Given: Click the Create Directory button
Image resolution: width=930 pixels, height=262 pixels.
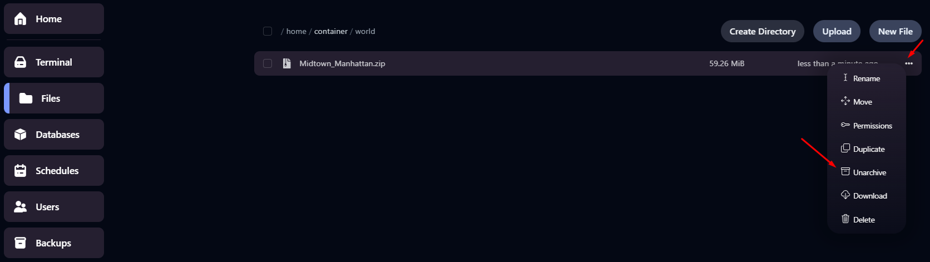Looking at the screenshot, I should pos(763,31).
